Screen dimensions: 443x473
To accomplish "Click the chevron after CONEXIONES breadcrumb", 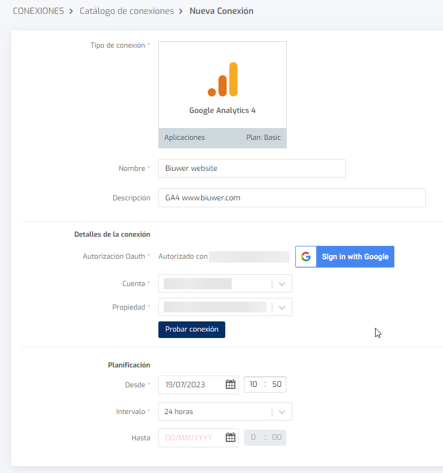I will pyautogui.click(x=71, y=11).
